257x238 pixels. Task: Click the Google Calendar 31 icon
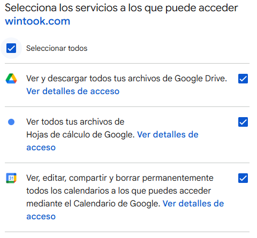tap(11, 178)
